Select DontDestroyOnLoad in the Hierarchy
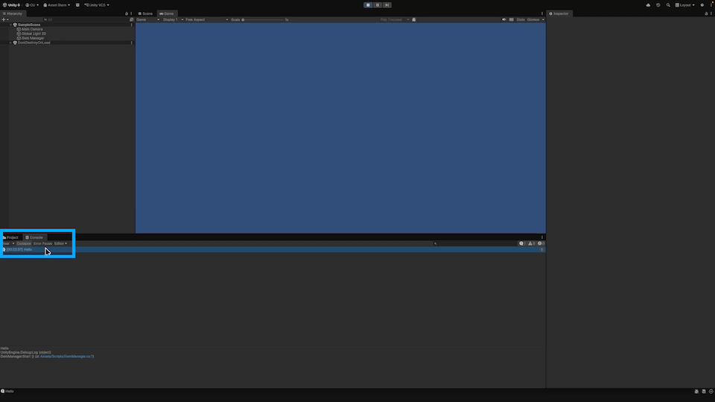Screen dimensions: 715x402 (34, 43)
